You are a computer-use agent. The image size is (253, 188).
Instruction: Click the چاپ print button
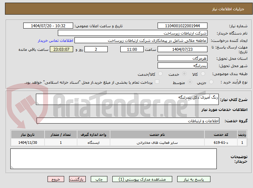point(99,179)
